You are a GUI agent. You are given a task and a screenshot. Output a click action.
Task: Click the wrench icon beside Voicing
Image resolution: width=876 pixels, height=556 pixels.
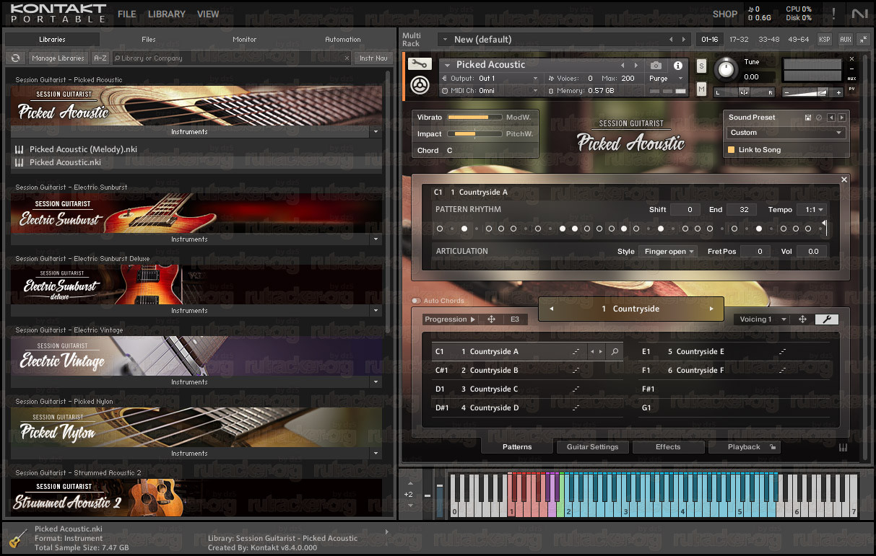[x=827, y=319]
